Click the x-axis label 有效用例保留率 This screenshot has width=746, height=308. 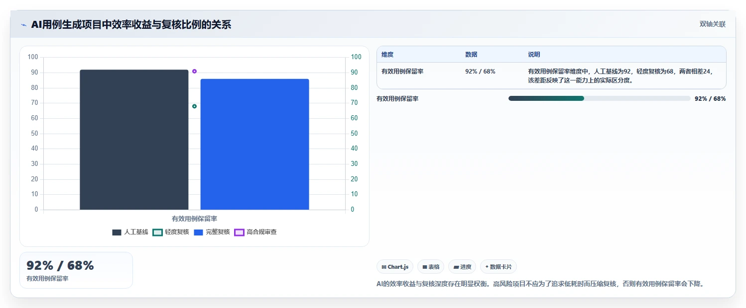[194, 219]
